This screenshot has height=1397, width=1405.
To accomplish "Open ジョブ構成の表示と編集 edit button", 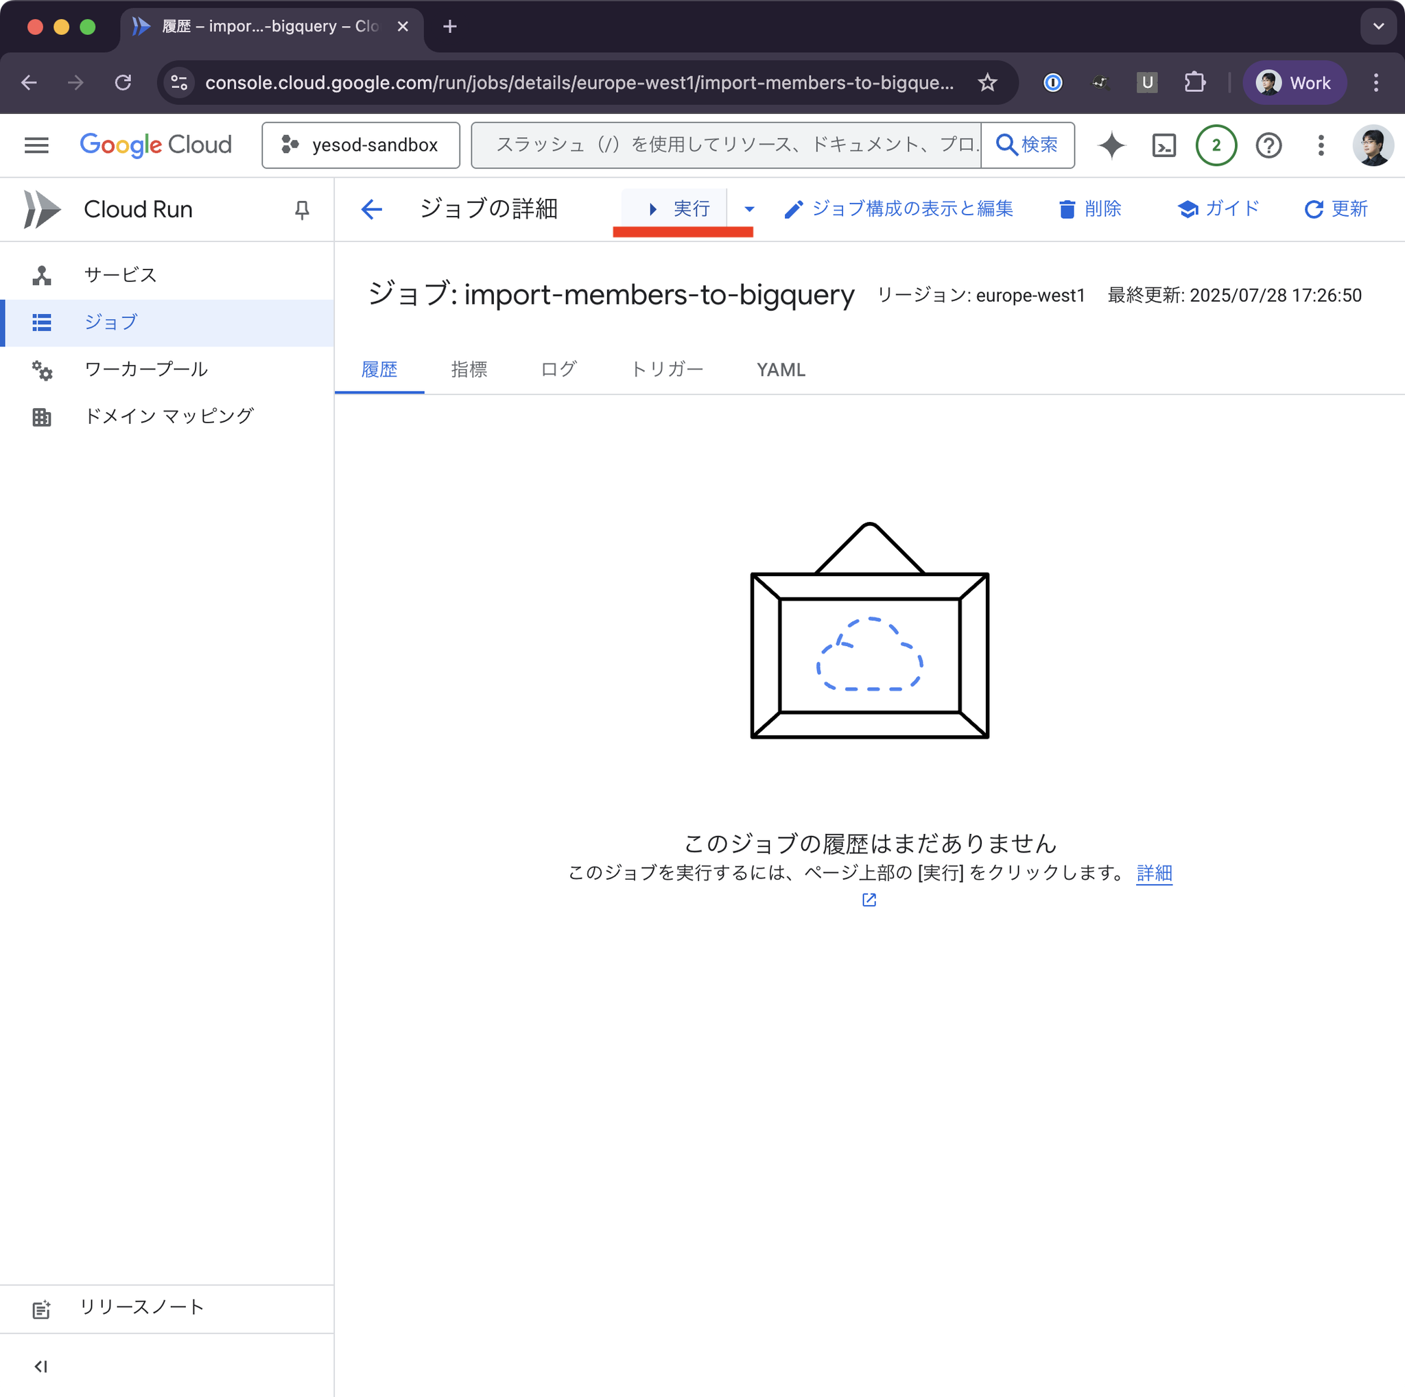I will [899, 208].
